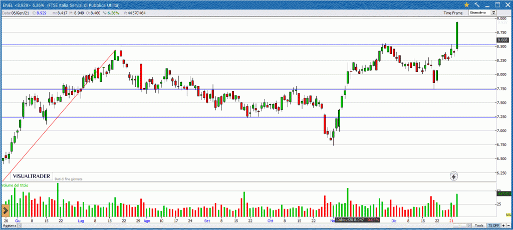Click the red '21' year label on axis
Viewport: 513px width, 230px height.
451,220
